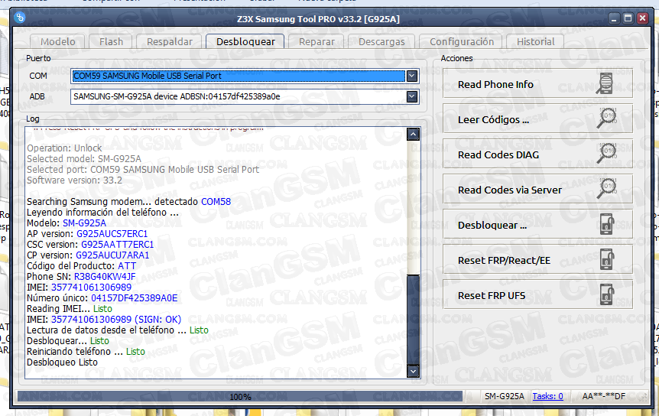659x416 pixels.
Task: Click the IMEI SIGN: OK log line
Action: coord(104,320)
